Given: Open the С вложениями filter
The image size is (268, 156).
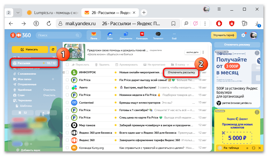Looking at the screenshot, I should pos(27,74).
